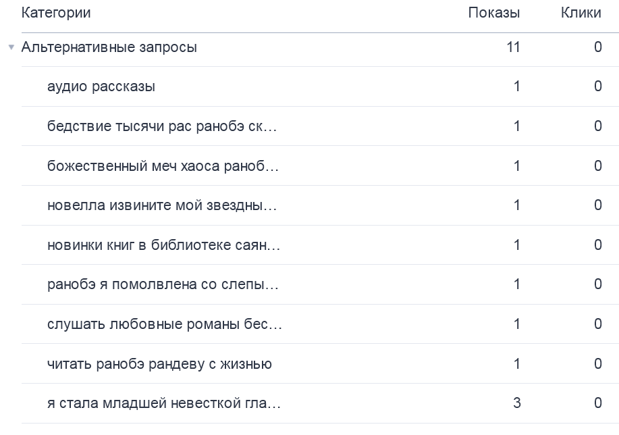Image resolution: width=619 pixels, height=435 pixels.
Task: Select the Альтернативные запросы category label
Action: [109, 48]
